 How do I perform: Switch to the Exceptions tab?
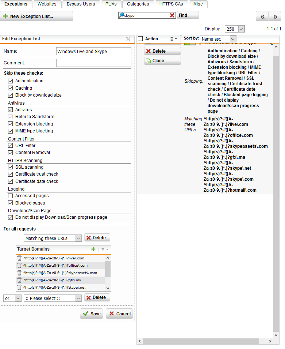16,4
